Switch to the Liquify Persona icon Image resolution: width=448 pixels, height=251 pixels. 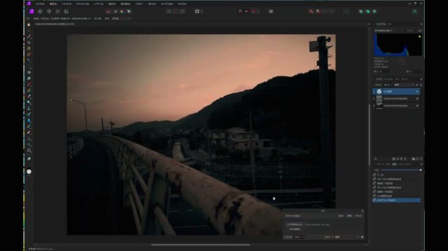click(x=41, y=12)
